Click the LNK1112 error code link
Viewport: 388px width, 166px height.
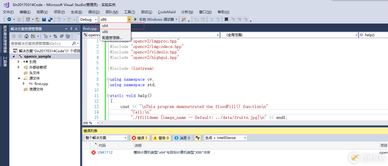[105, 153]
